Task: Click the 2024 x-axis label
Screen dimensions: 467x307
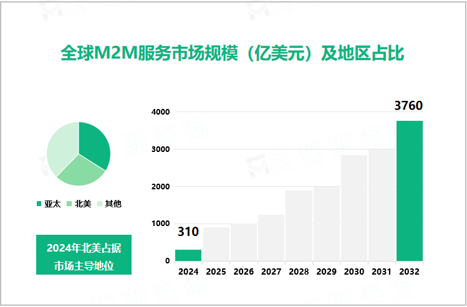Action: pos(188,272)
